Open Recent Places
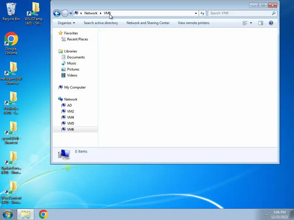 (78, 39)
